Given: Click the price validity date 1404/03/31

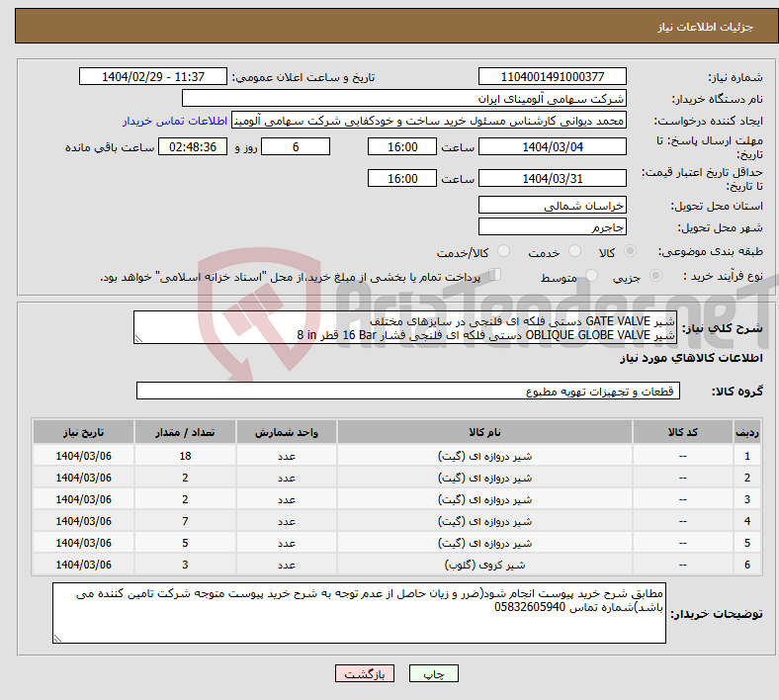Looking at the screenshot, I should point(552,178).
